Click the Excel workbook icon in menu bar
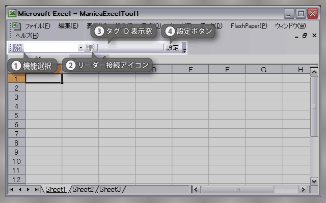This screenshot has width=326, height=203. point(16,26)
